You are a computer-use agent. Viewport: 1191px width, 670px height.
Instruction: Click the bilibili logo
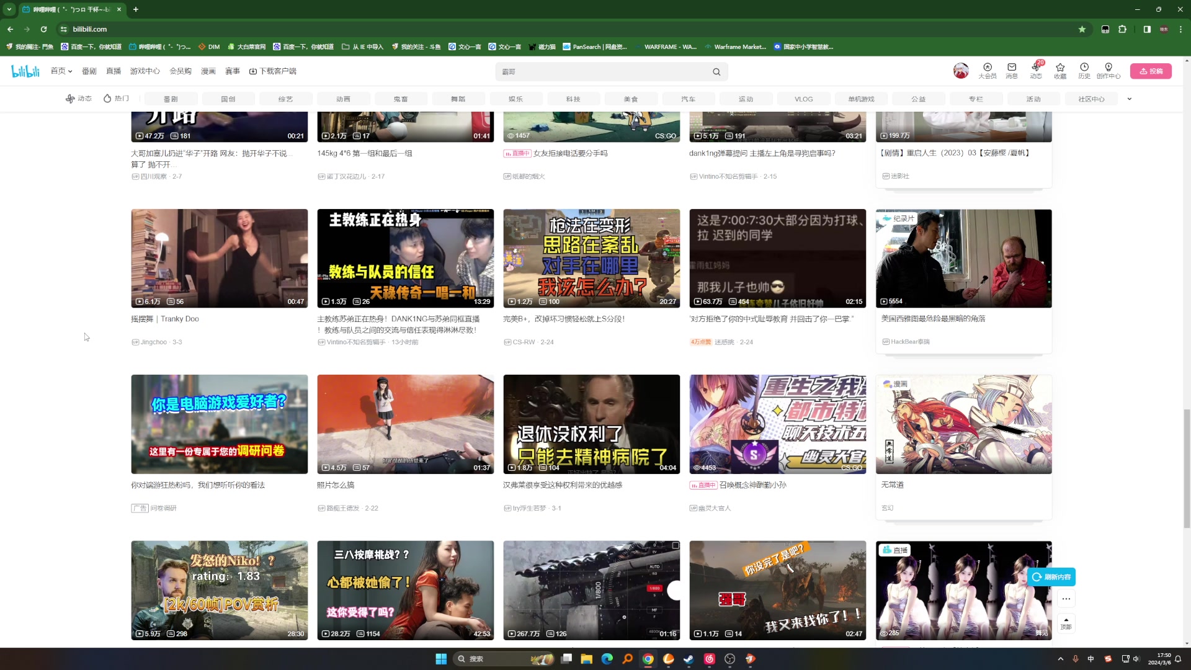(x=25, y=71)
